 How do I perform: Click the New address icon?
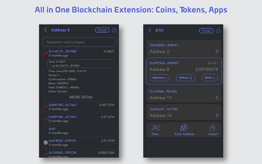point(155,128)
